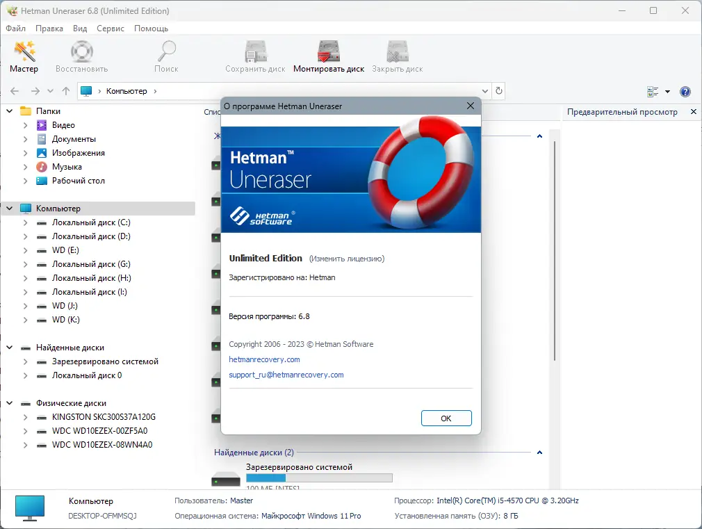Screen dimensions: 702x529
Task: Select the Мастер wizard tool
Action: pos(24,56)
